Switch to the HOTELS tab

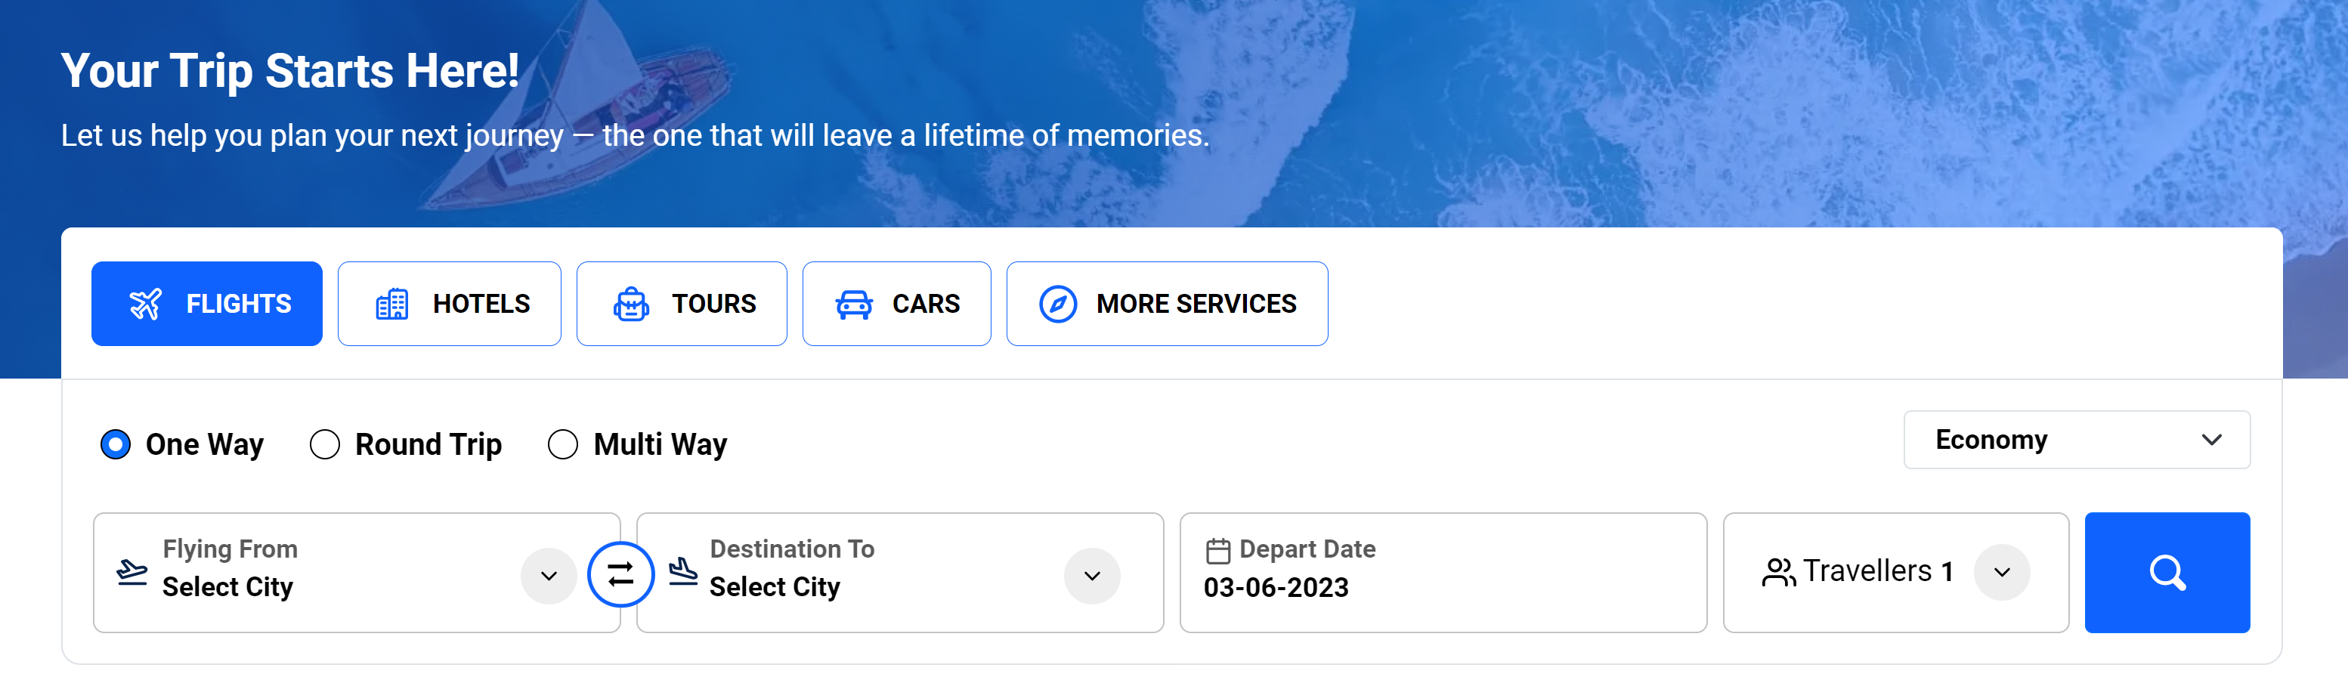450,305
